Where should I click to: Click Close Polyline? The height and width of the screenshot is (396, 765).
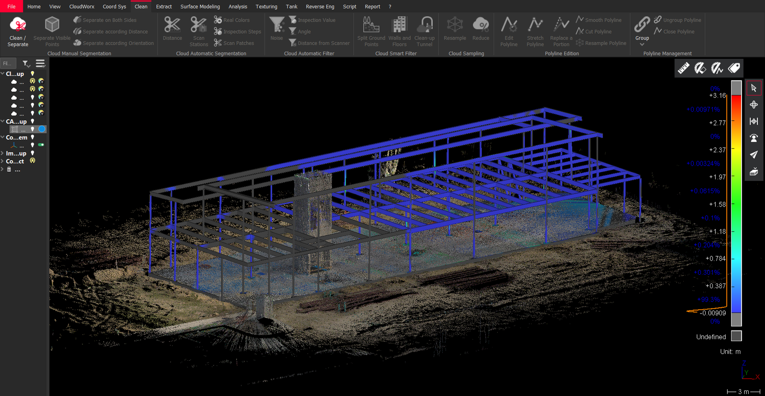coord(674,31)
